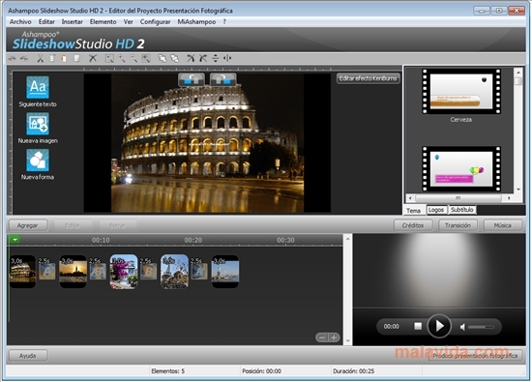Viewport: 532px width, 382px height.
Task: Select the Statue of Liberty slide in timeline
Action: point(225,272)
